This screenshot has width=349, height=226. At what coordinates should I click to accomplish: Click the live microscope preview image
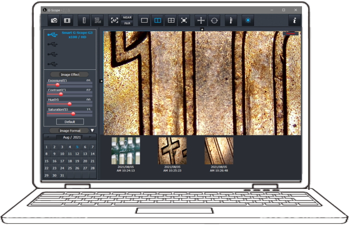coord(202,83)
